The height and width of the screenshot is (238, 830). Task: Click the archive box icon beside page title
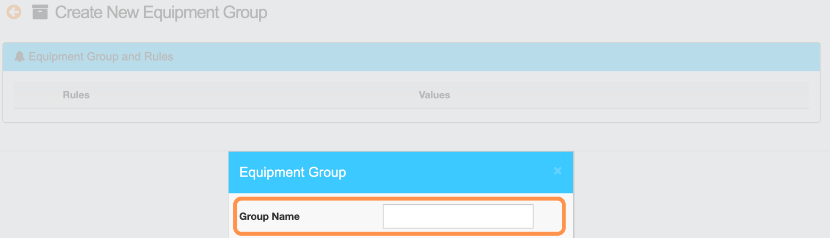pos(40,12)
